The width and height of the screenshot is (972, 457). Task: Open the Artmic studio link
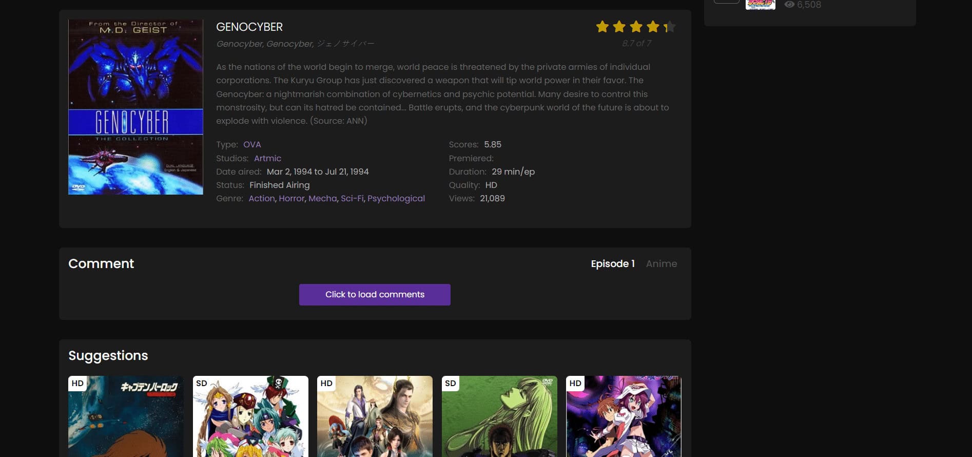(x=267, y=158)
